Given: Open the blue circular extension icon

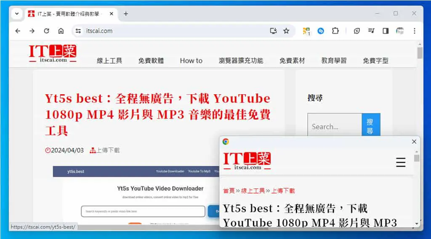Looking at the screenshot, I should click(321, 31).
